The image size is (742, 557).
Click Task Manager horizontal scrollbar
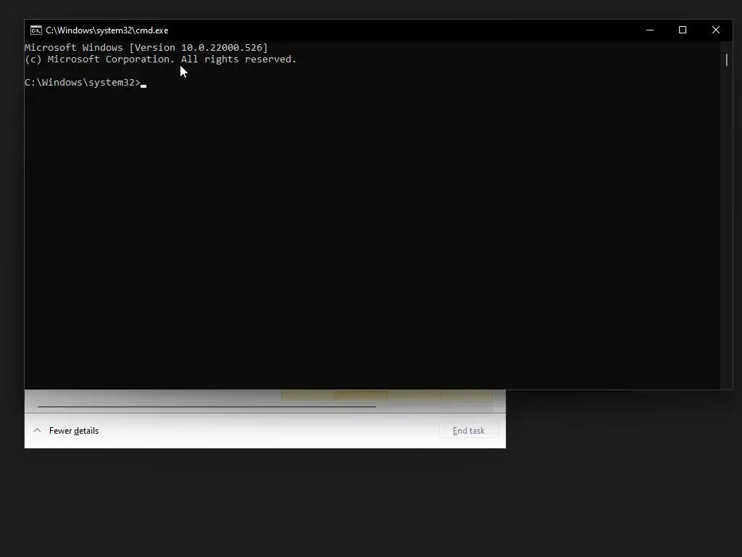tap(207, 406)
